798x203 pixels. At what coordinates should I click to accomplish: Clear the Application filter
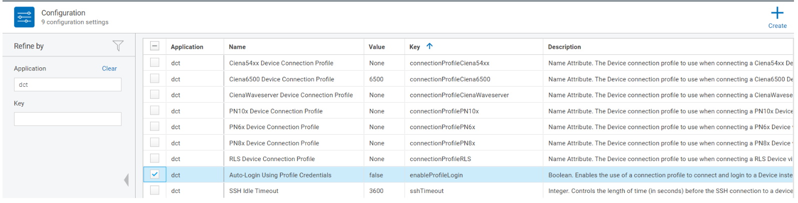[x=109, y=69]
